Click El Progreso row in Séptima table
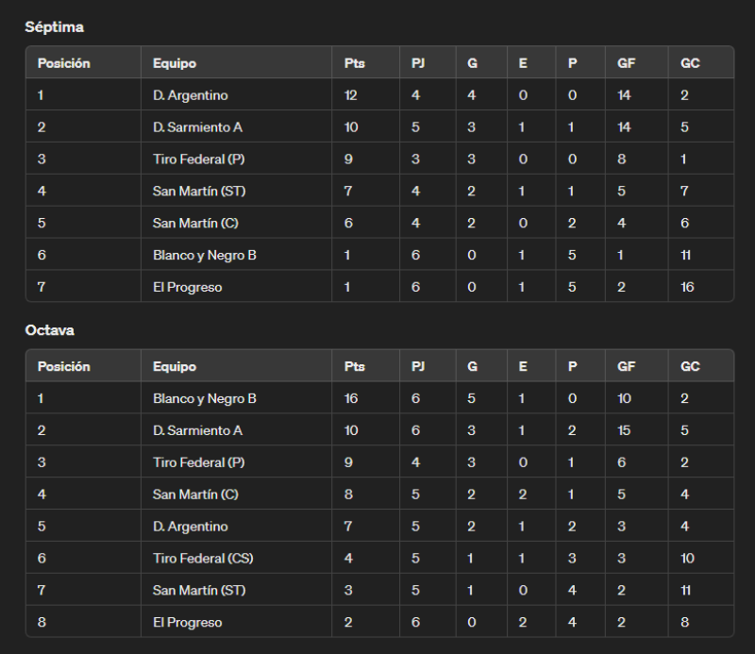755x654 pixels. 380,287
